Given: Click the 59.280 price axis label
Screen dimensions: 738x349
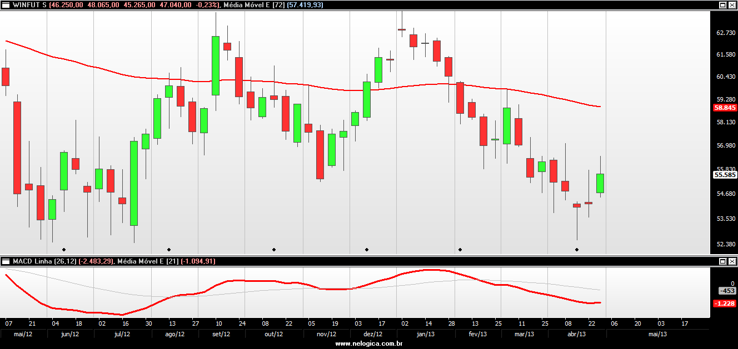Looking at the screenshot, I should click(x=726, y=99).
